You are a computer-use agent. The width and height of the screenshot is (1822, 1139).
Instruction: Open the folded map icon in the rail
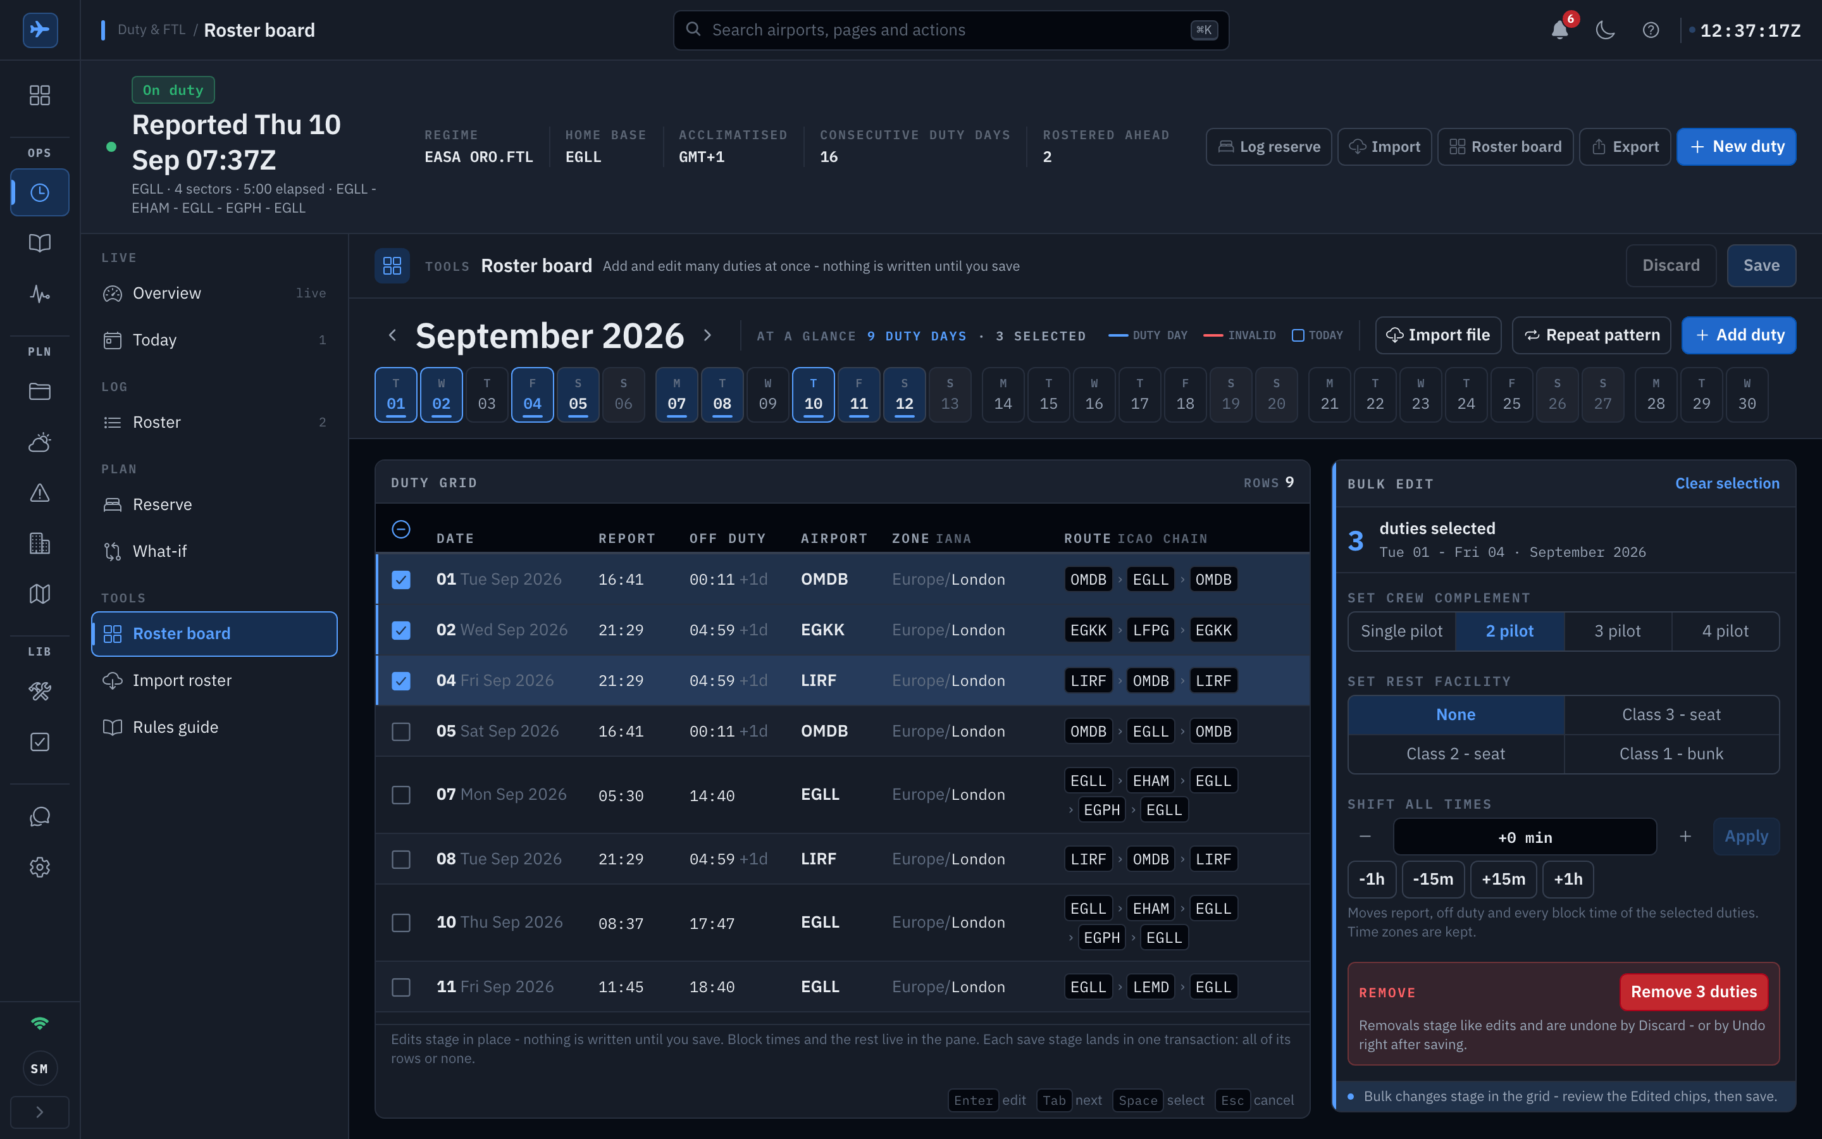[40, 594]
